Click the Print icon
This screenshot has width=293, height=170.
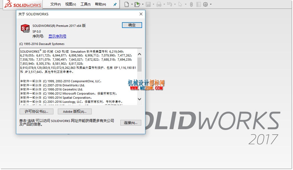159,4
